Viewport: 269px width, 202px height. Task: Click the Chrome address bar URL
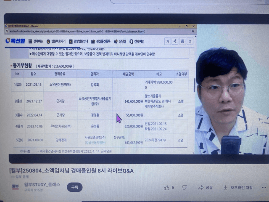(77, 32)
